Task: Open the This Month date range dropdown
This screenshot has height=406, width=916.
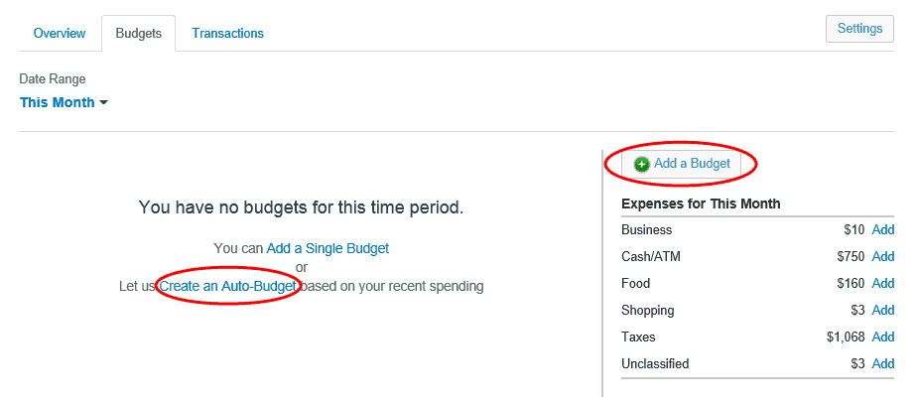Action: pos(64,103)
